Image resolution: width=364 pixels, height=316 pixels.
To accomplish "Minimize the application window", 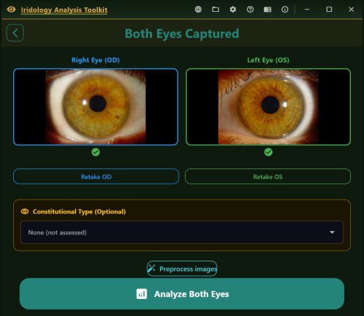I will (307, 9).
